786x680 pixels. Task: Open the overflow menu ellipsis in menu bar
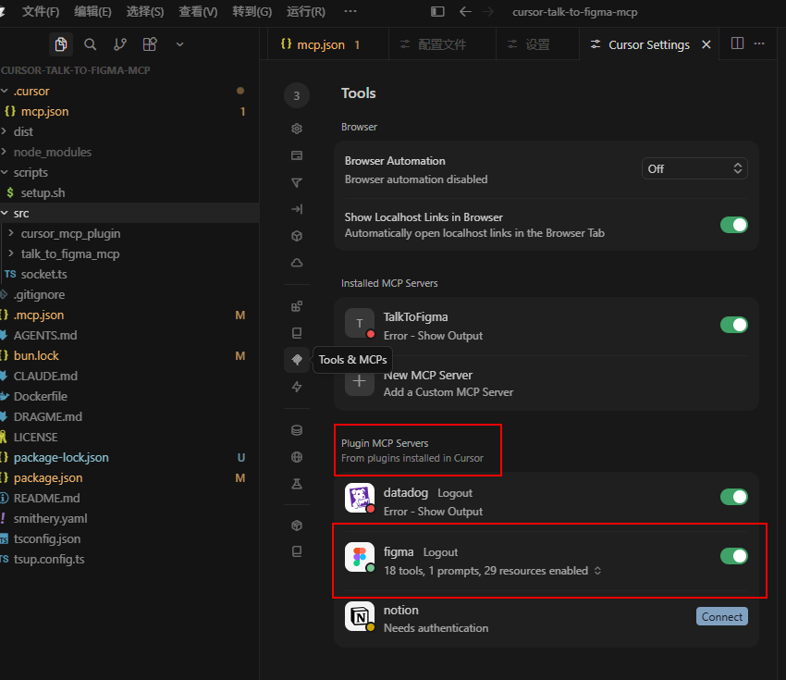pos(350,11)
